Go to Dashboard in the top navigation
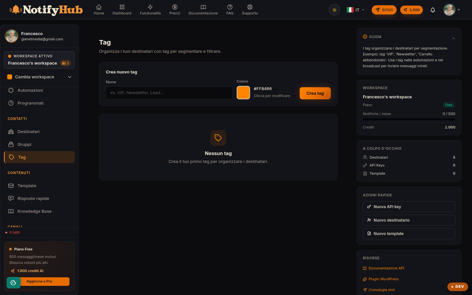This screenshot has width=472, height=295. point(122,10)
